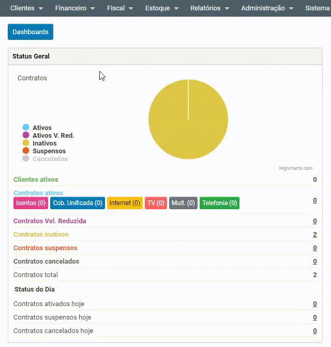Select the Internet (0) yellow badge

point(125,203)
